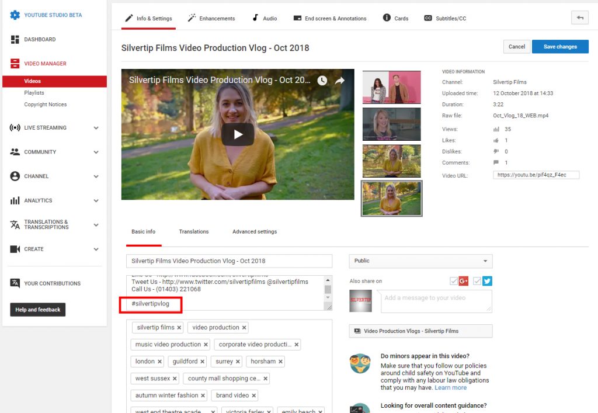This screenshot has width=598, height=413.
Task: Choose the third thumbnail, wide park shot
Action: coord(391,161)
